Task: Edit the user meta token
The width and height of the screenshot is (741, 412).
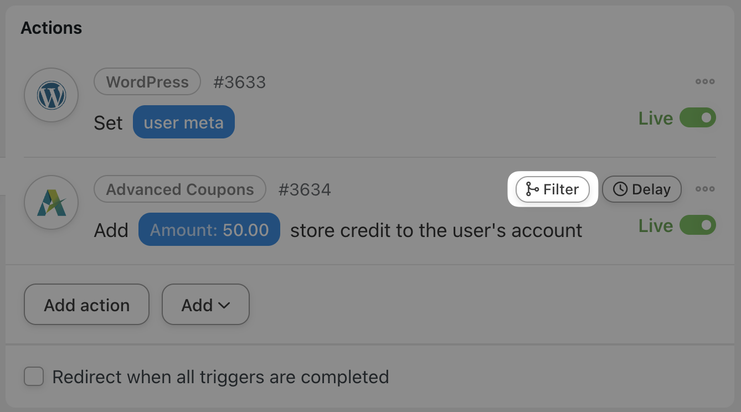Action: (183, 122)
